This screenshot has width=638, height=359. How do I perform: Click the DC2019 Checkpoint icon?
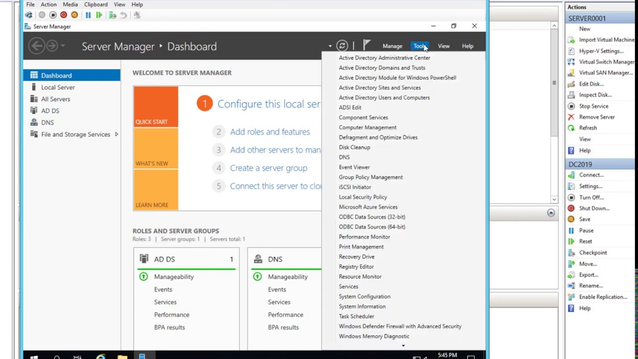click(x=571, y=253)
